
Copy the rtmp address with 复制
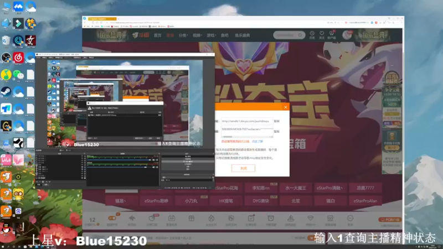click(276, 121)
